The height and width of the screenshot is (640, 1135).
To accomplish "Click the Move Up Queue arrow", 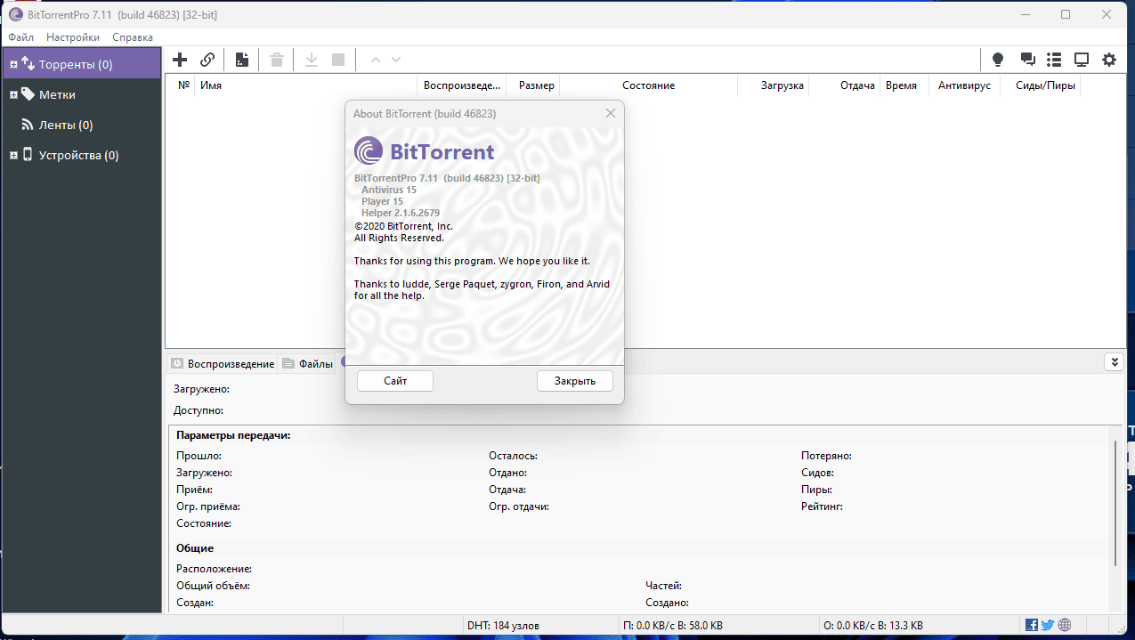I will [375, 60].
